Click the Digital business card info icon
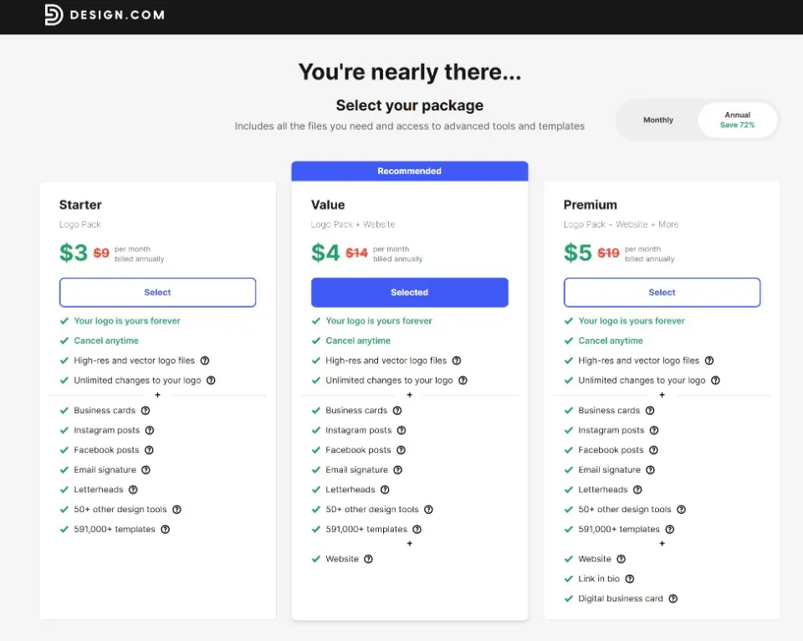 pos(673,598)
